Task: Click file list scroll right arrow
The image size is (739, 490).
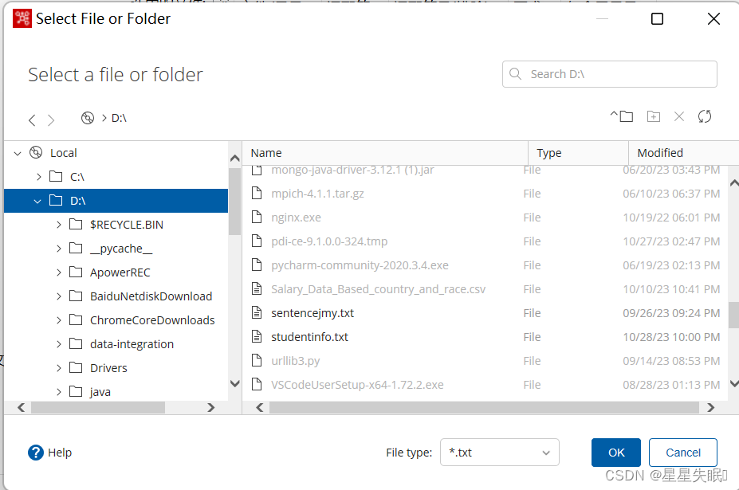Action: [x=711, y=407]
